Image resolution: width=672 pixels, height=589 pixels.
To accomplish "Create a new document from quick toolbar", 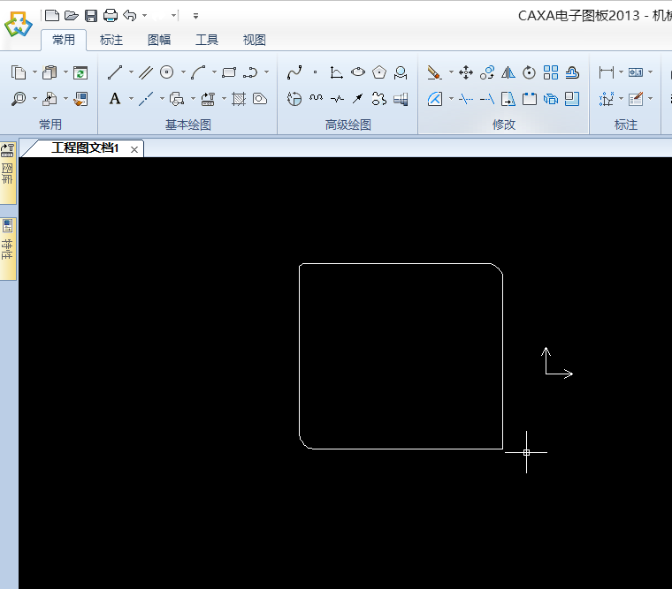I will pyautogui.click(x=52, y=16).
